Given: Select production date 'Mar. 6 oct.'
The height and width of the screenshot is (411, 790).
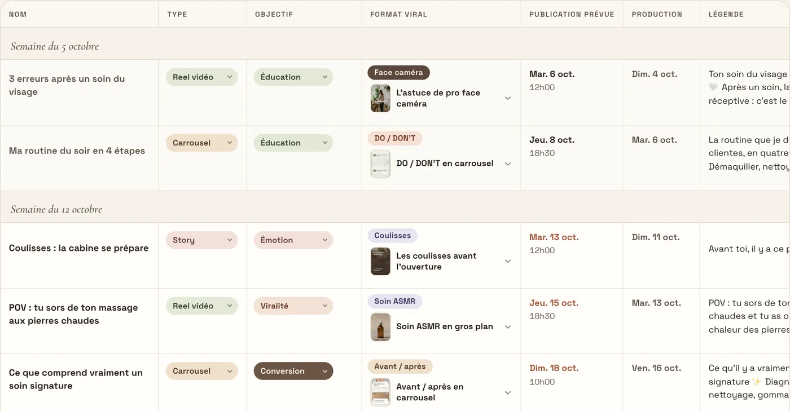Looking at the screenshot, I should (x=655, y=140).
